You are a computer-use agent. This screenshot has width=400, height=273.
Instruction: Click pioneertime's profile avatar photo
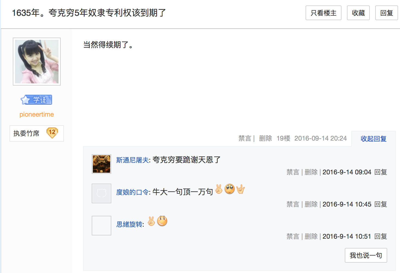pyautogui.click(x=37, y=62)
